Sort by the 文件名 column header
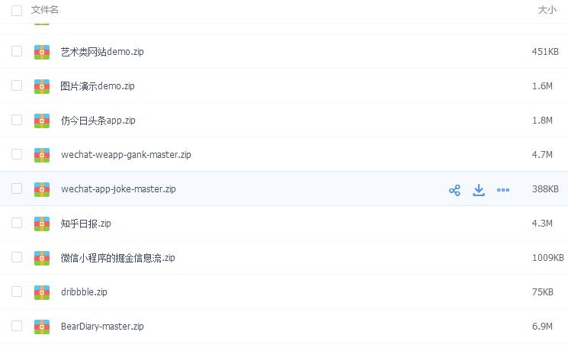 click(x=44, y=10)
